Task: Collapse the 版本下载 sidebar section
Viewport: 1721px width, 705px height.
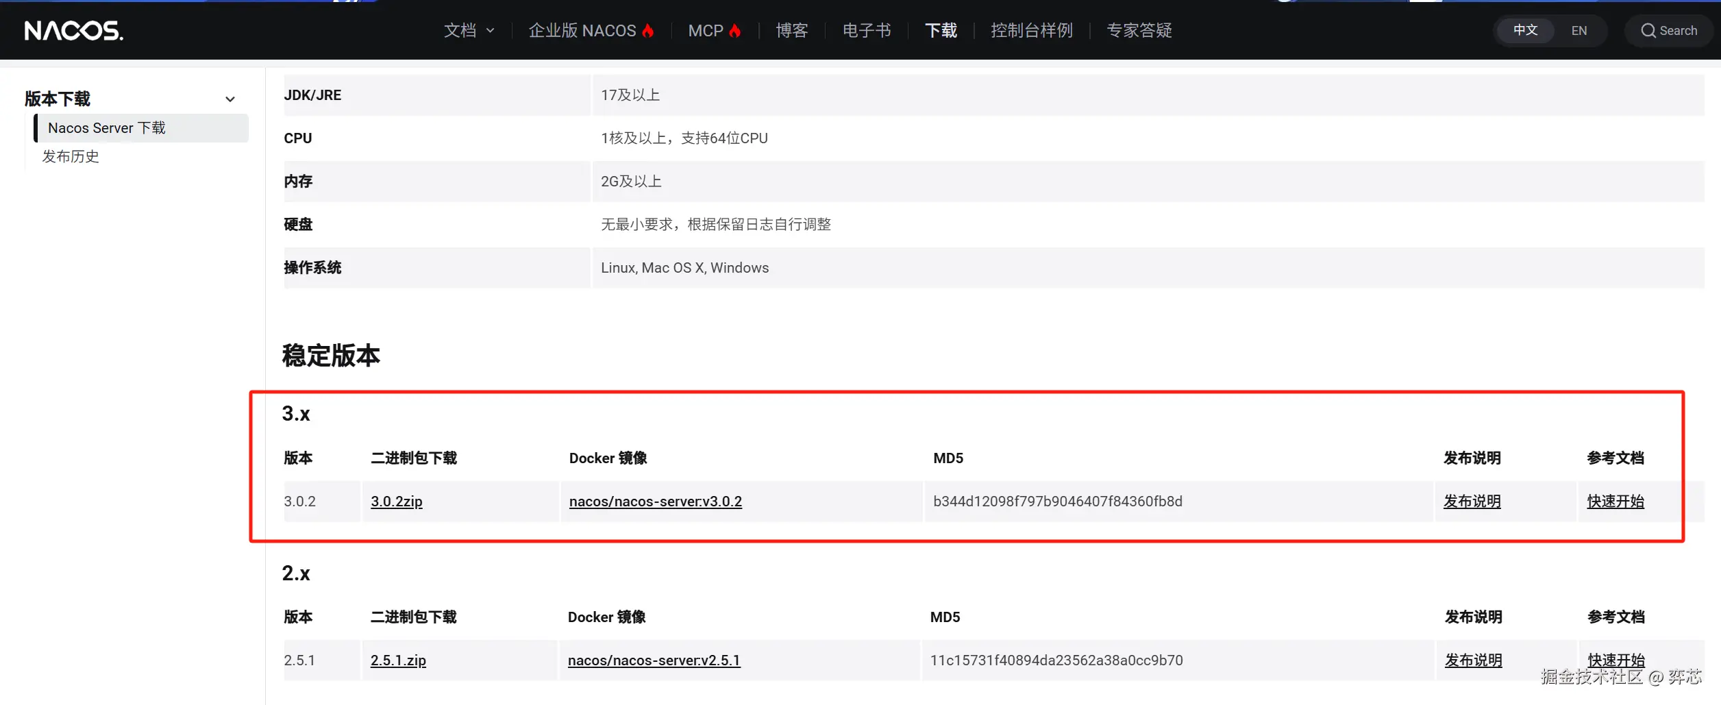Action: tap(230, 99)
